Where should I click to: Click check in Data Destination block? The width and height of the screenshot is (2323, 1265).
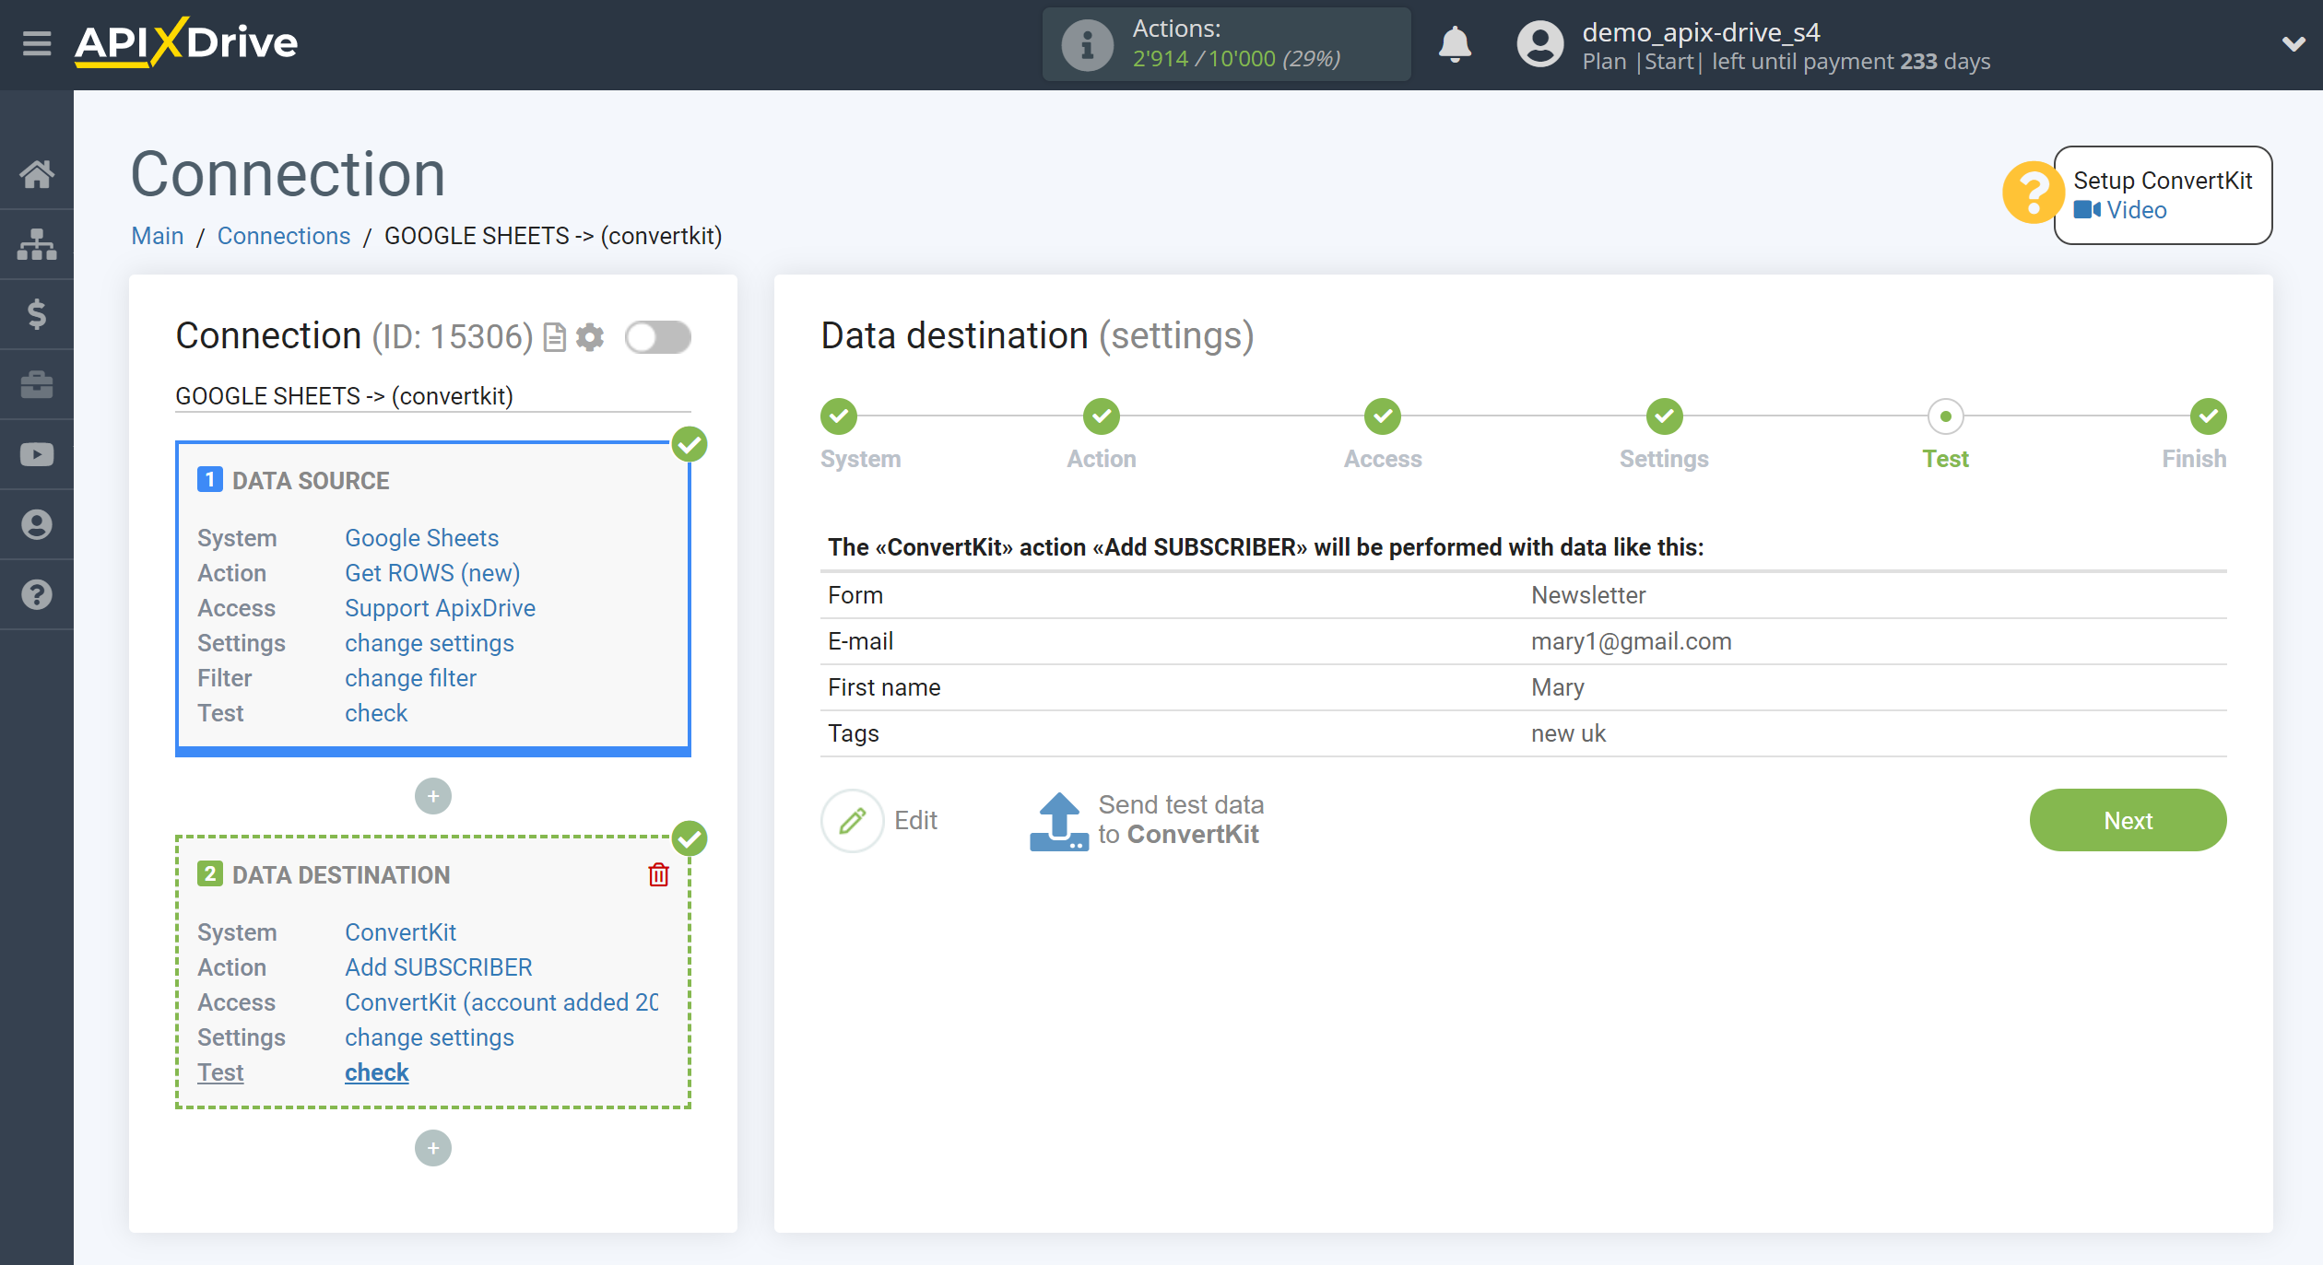(377, 1072)
